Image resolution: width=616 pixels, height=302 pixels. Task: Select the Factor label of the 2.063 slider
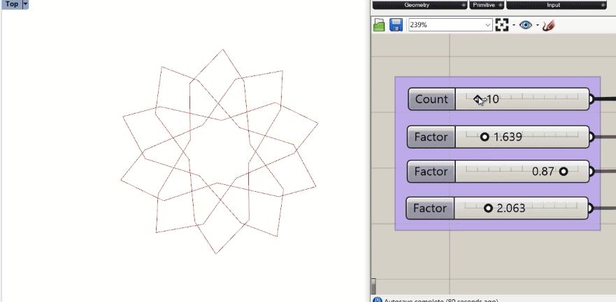pyautogui.click(x=430, y=208)
